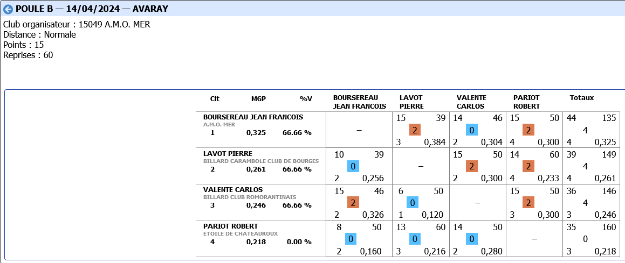Click blue 0 badge, Lavot versus Boursereau
This screenshot has height=263, width=625.
click(x=353, y=166)
